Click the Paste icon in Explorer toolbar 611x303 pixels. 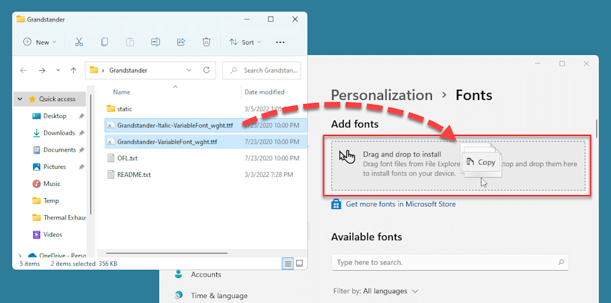130,42
